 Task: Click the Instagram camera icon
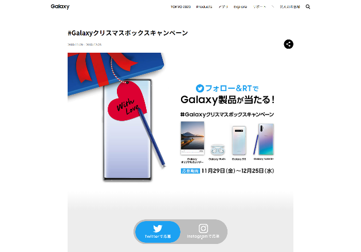coord(203,229)
